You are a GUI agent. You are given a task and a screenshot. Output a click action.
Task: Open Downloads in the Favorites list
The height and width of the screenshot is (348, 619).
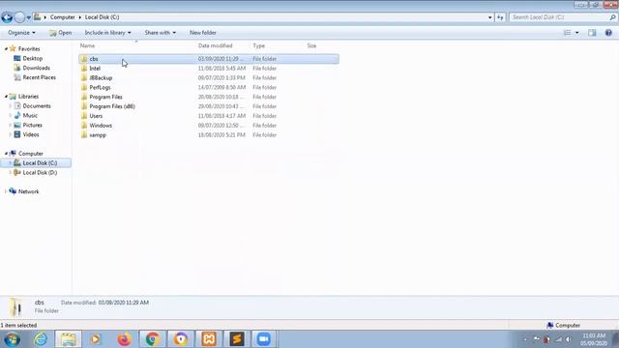point(37,68)
